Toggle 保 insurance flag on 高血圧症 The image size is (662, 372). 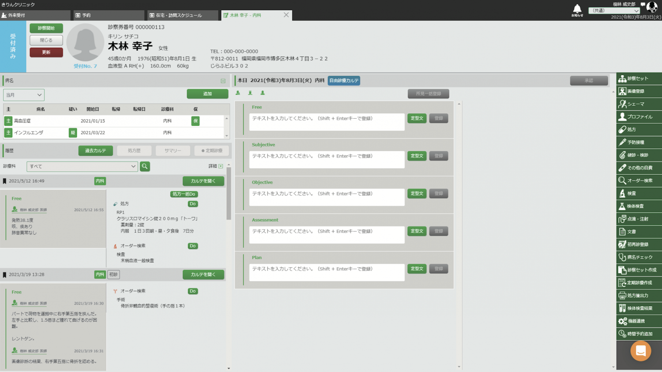[x=196, y=121]
